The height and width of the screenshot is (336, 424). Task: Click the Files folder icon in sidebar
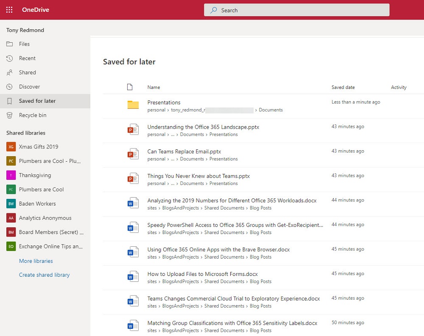9,44
